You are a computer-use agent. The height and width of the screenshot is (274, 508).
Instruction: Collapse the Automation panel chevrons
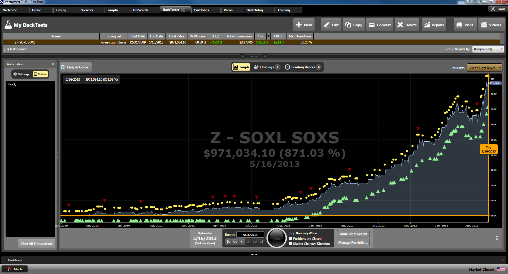pyautogui.click(x=53, y=64)
